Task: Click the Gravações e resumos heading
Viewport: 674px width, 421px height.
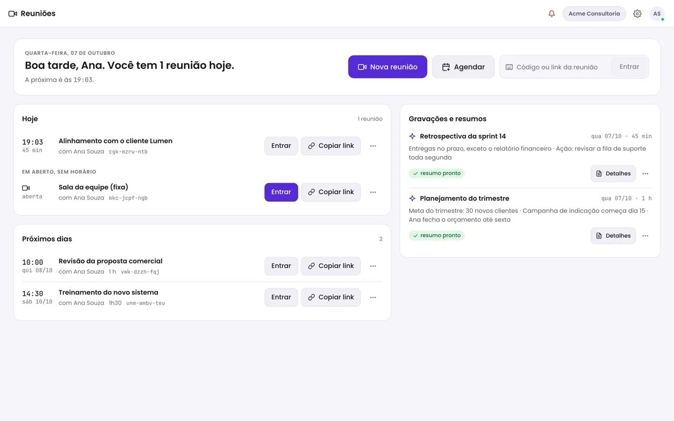Action: click(448, 119)
